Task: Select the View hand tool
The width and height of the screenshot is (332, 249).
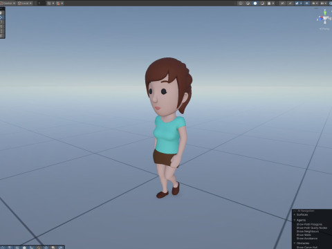Action: pos(2,12)
